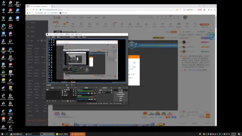Image resolution: width=242 pixels, height=136 pixels.
Task: Open the 帮助 menu in OBS
Action: pyautogui.click(x=84, y=37)
